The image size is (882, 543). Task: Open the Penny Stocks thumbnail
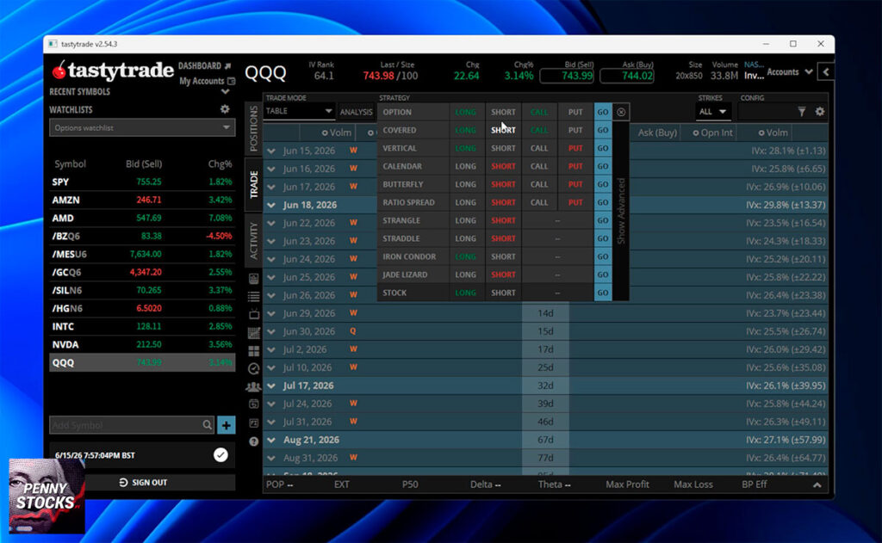click(x=47, y=496)
